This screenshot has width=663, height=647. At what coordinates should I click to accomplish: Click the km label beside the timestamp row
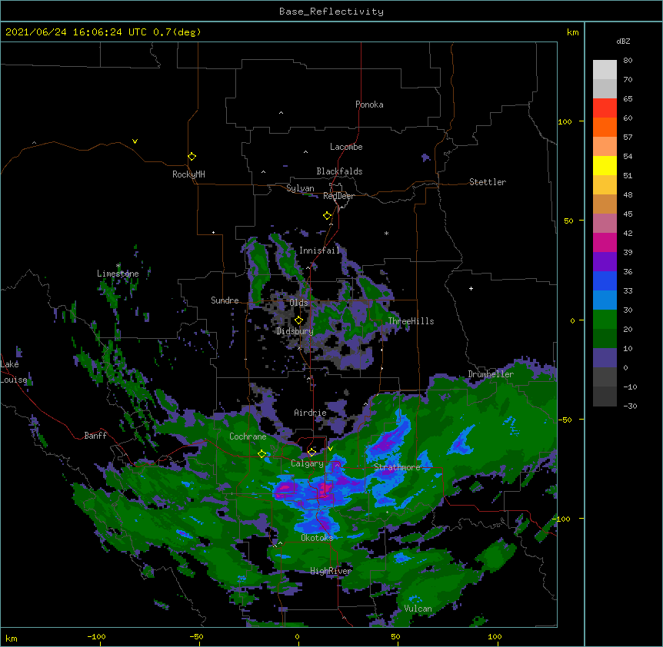pos(572,32)
